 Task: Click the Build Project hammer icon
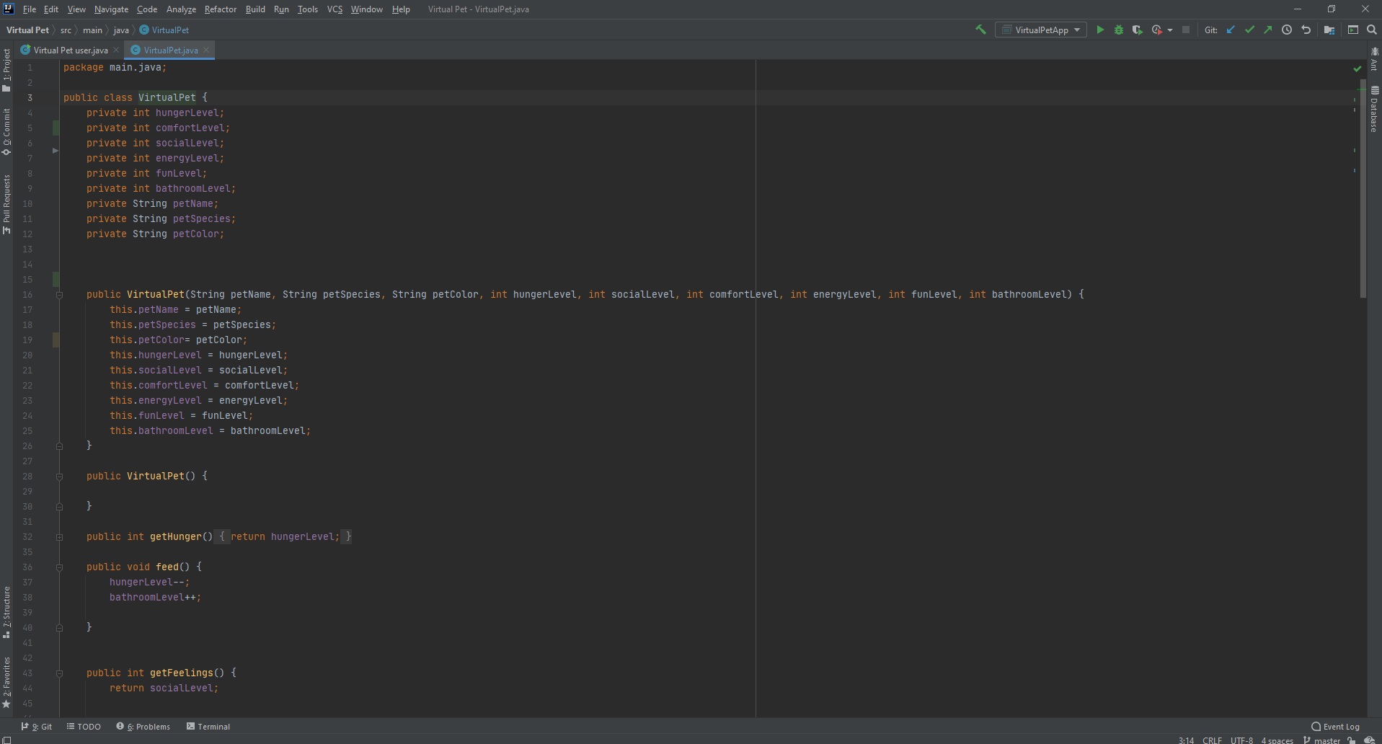point(980,30)
